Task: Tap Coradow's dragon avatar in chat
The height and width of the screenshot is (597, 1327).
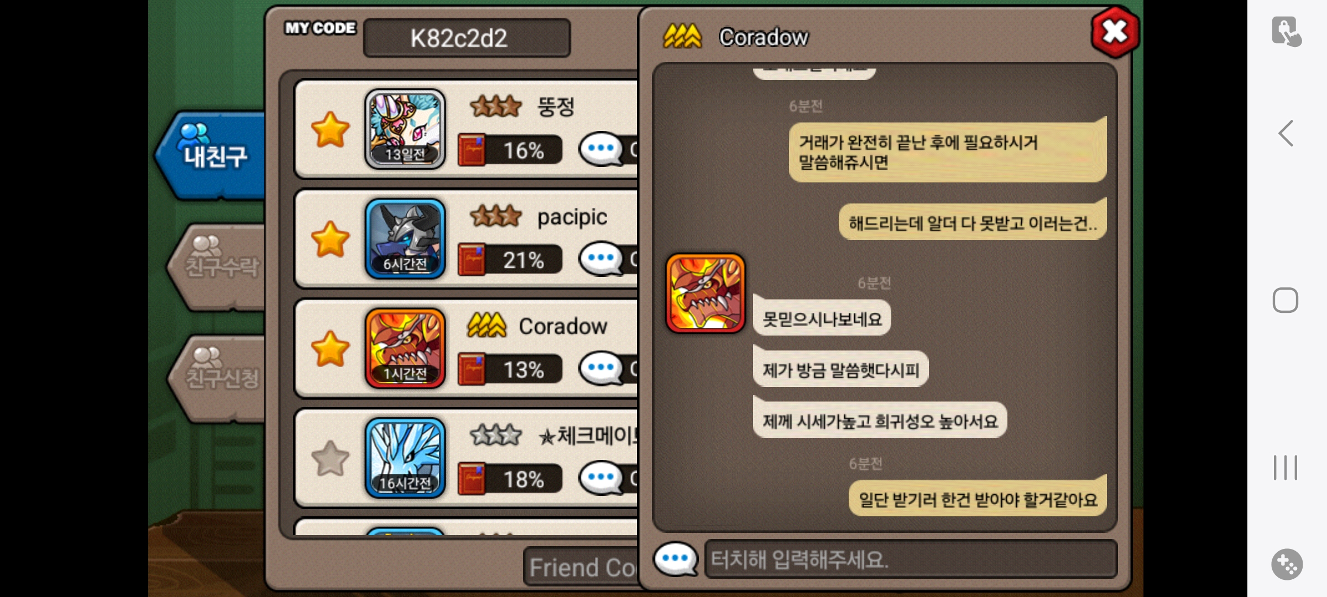Action: pyautogui.click(x=706, y=293)
